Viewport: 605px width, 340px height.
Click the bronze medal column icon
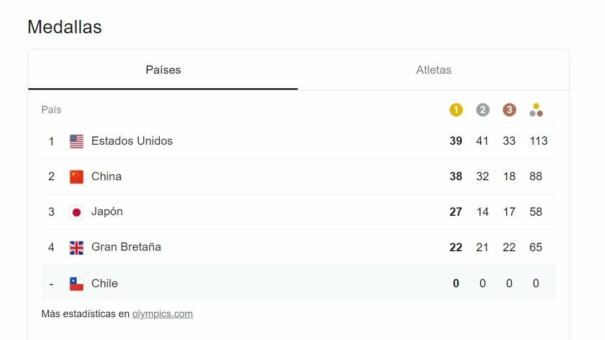509,110
